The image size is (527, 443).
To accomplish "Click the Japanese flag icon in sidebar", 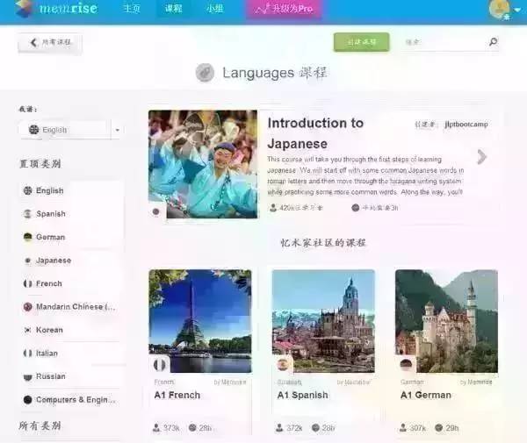I will pos(28,261).
